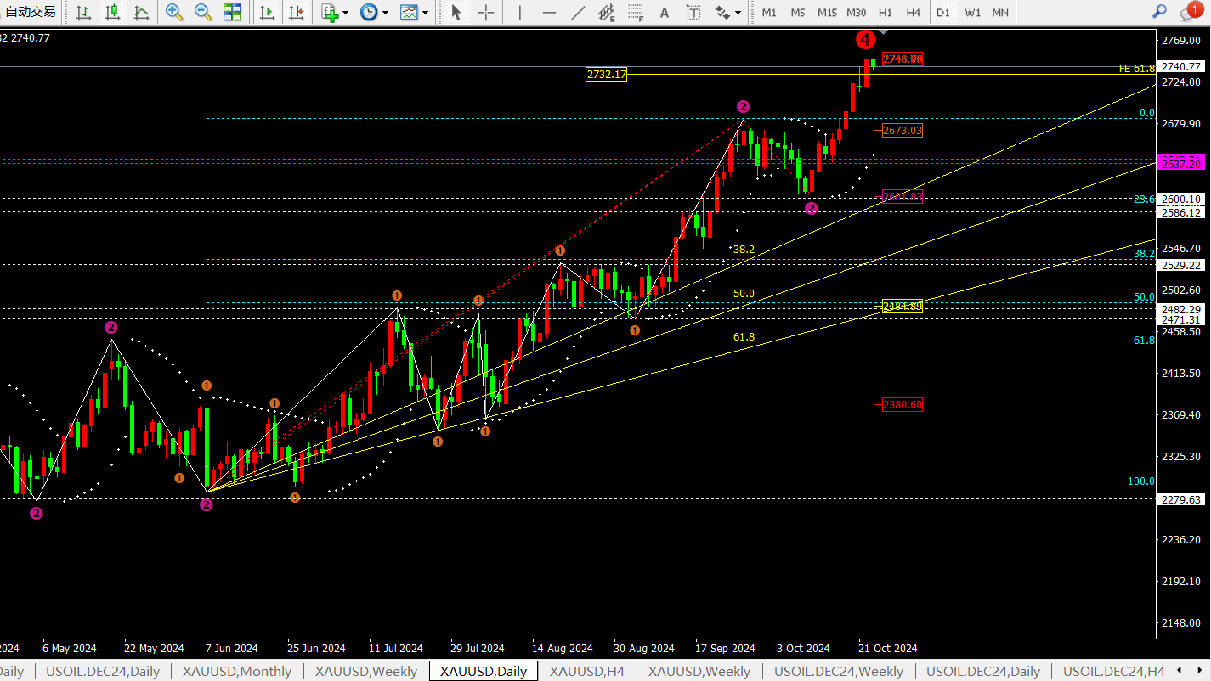The width and height of the screenshot is (1211, 681).
Task: Select the cursor arrow tool
Action: point(456,12)
